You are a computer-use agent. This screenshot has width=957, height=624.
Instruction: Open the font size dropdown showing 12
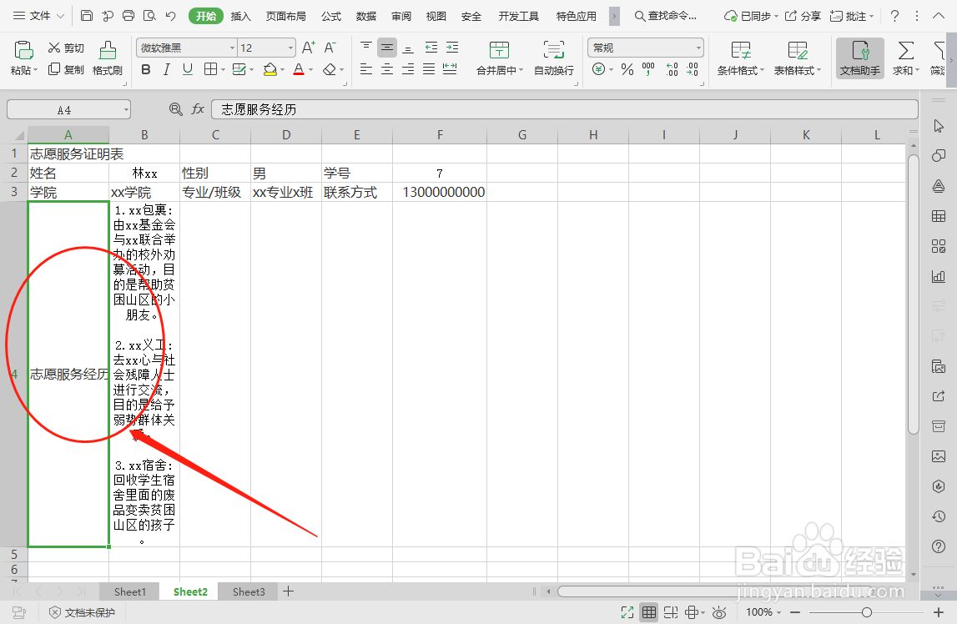[x=267, y=48]
